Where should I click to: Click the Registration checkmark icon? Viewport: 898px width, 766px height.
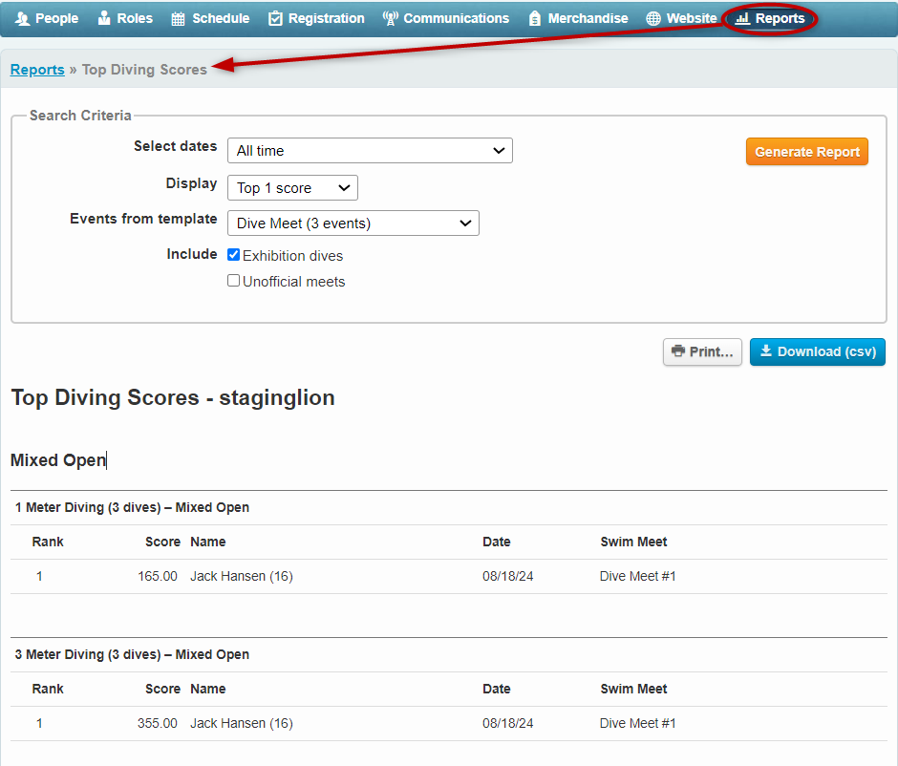[x=275, y=18]
